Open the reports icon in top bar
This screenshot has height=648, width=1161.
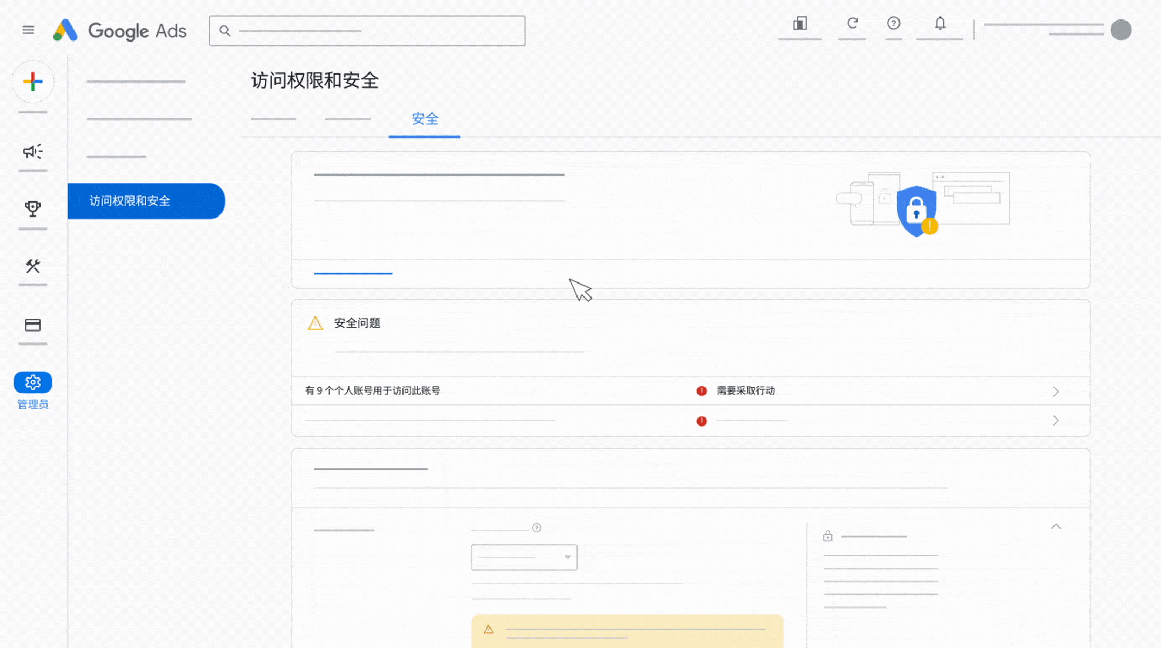click(x=800, y=24)
